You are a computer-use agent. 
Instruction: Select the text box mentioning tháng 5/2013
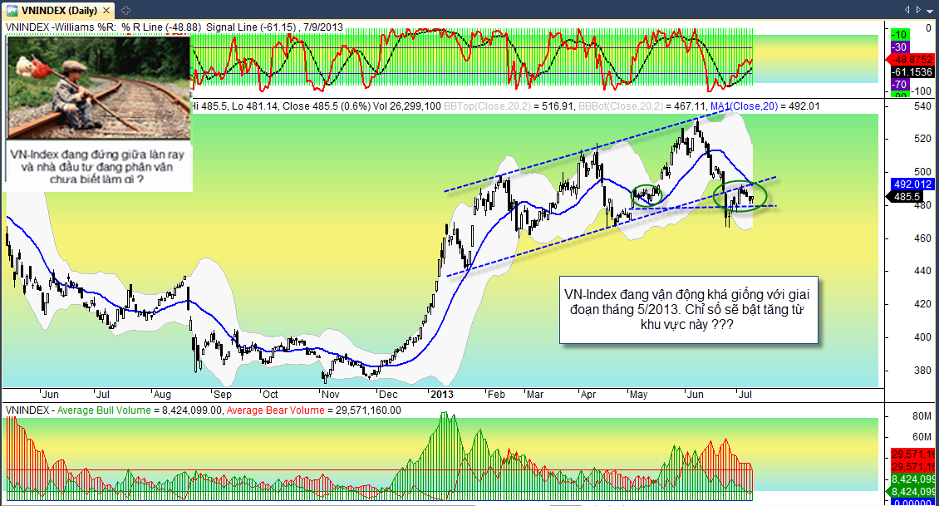pyautogui.click(x=688, y=310)
